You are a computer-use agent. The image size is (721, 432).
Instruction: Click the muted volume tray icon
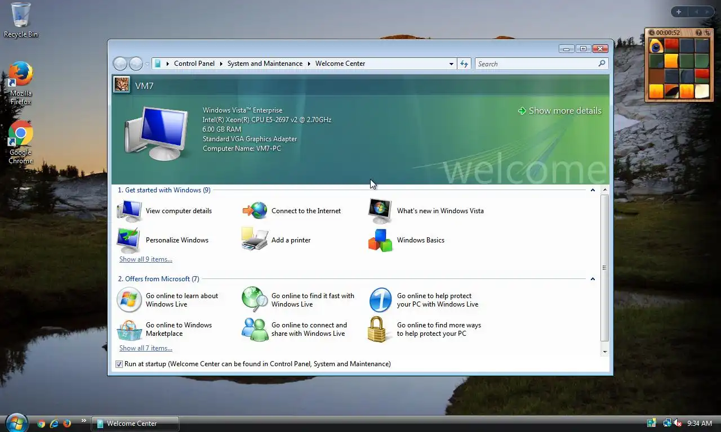[678, 423]
